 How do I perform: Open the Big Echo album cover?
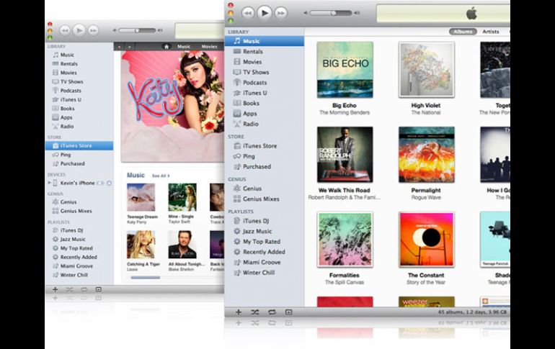click(x=345, y=70)
